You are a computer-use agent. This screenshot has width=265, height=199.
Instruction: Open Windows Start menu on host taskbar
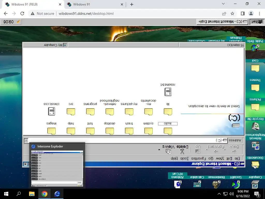click(x=6, y=194)
